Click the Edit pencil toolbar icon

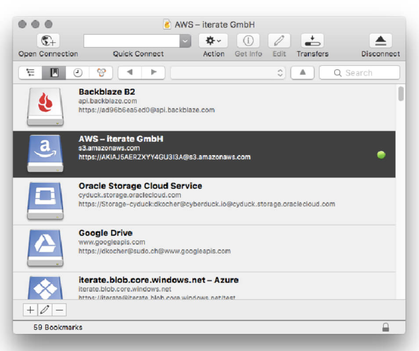pos(279,41)
